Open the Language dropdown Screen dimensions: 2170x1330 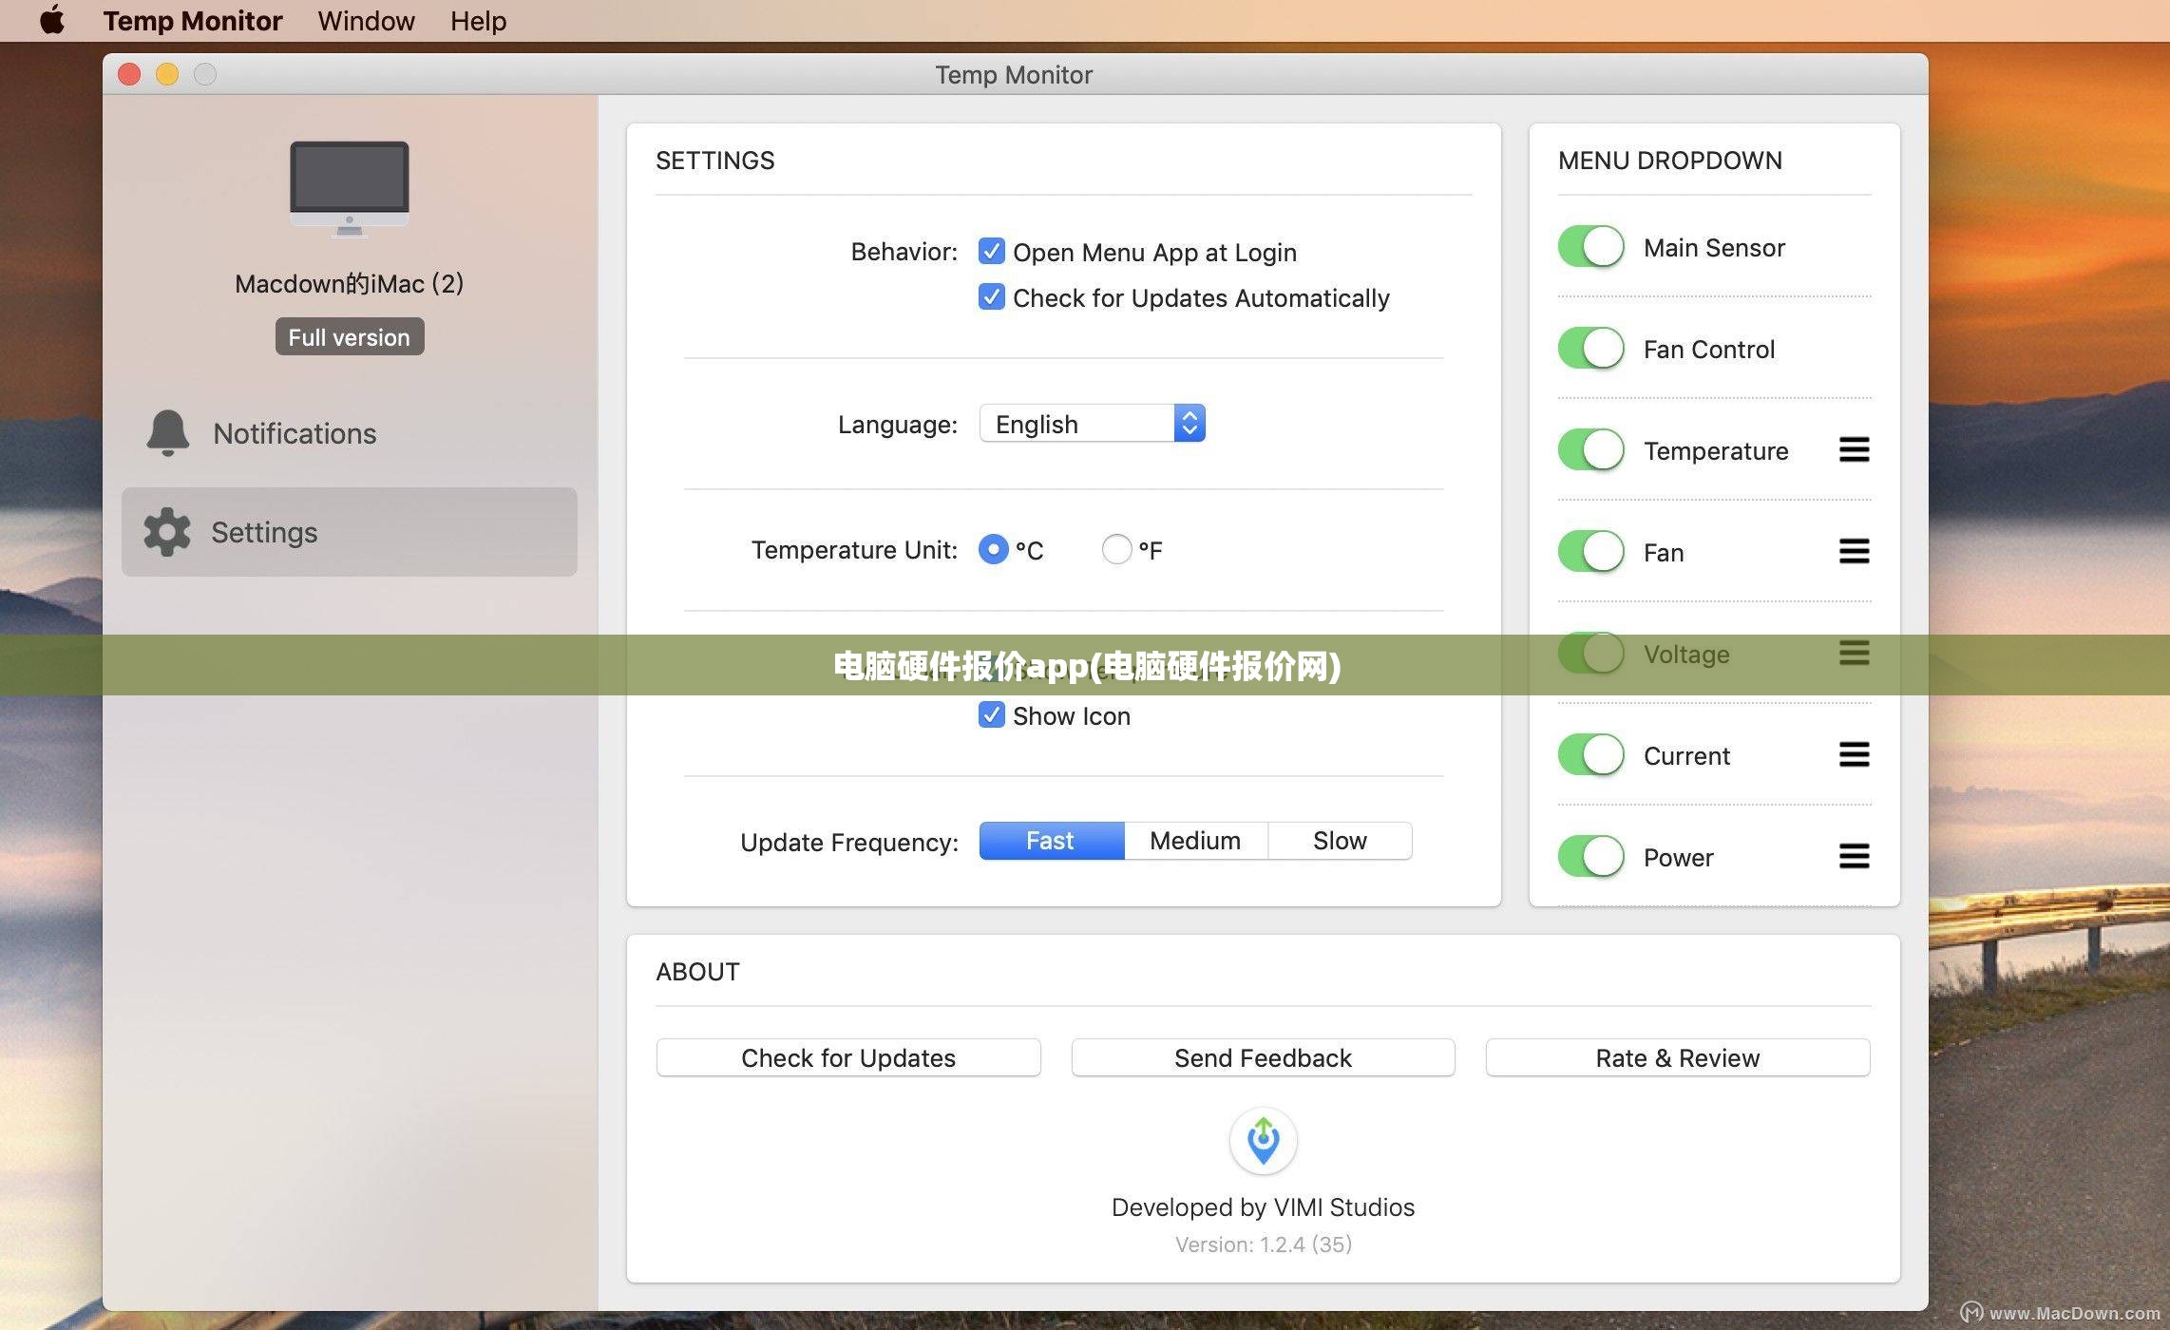coord(1092,424)
